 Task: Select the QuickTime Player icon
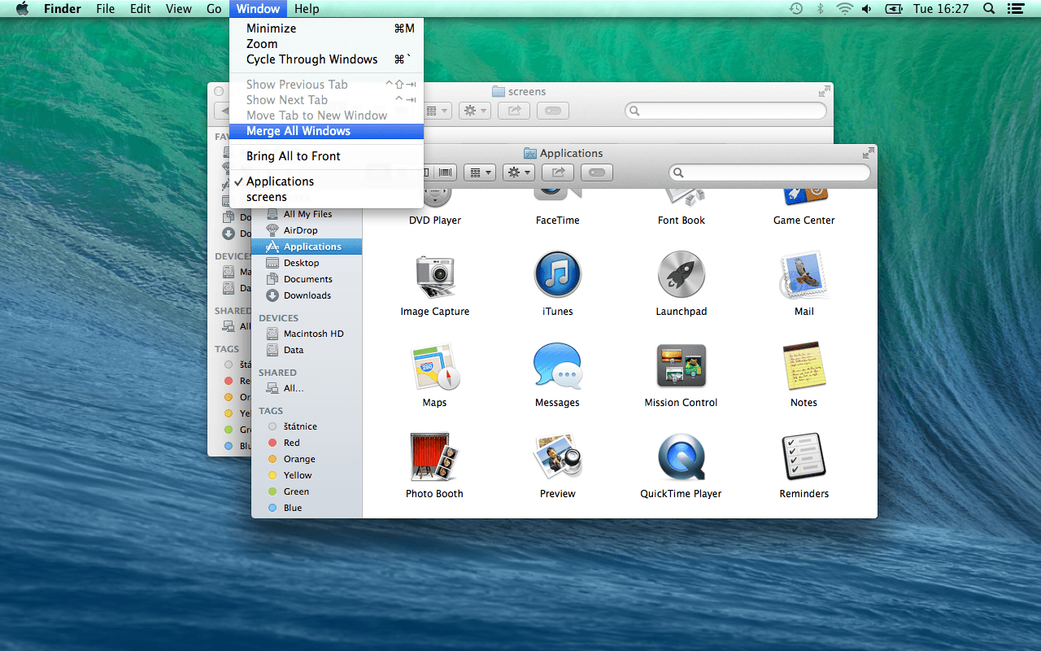[682, 457]
